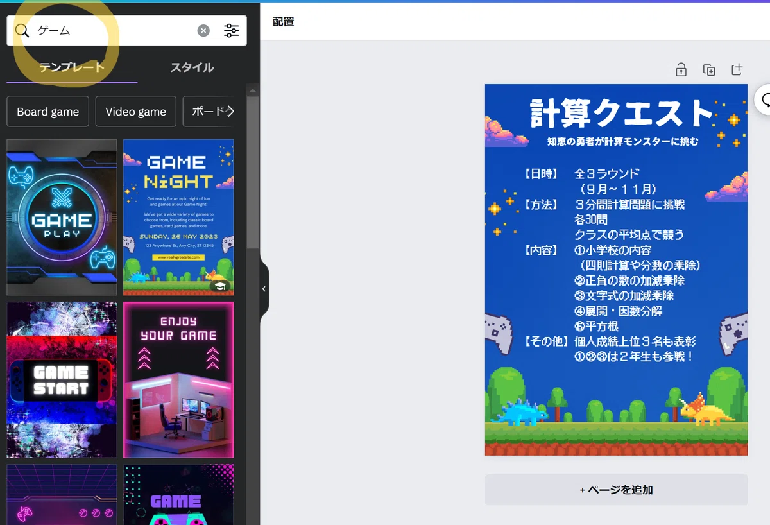This screenshot has width=770, height=525.
Task: Select the 知恵の勇者が計算モンスターに挑む subtitle
Action: [x=622, y=141]
